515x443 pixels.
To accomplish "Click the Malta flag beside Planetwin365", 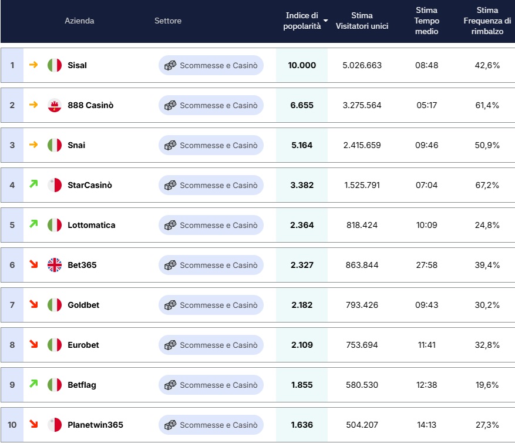I will click(x=55, y=425).
